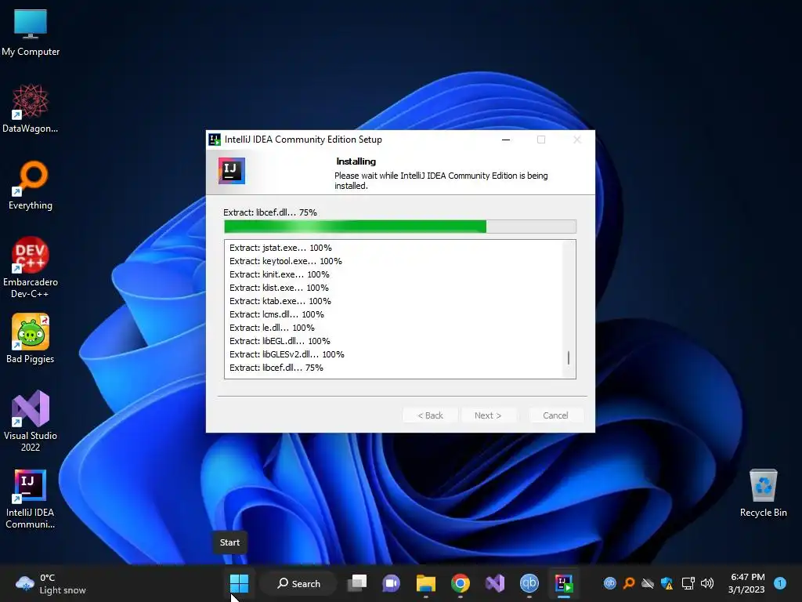This screenshot has width=802, height=602.
Task: Select log line 'Extract: keytool.exe... 100%'
Action: coord(285,261)
